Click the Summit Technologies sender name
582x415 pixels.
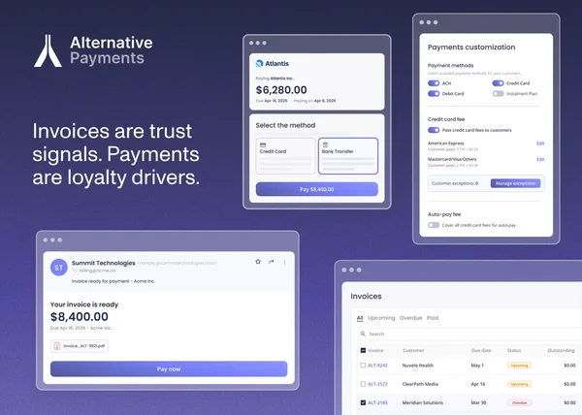(x=104, y=263)
